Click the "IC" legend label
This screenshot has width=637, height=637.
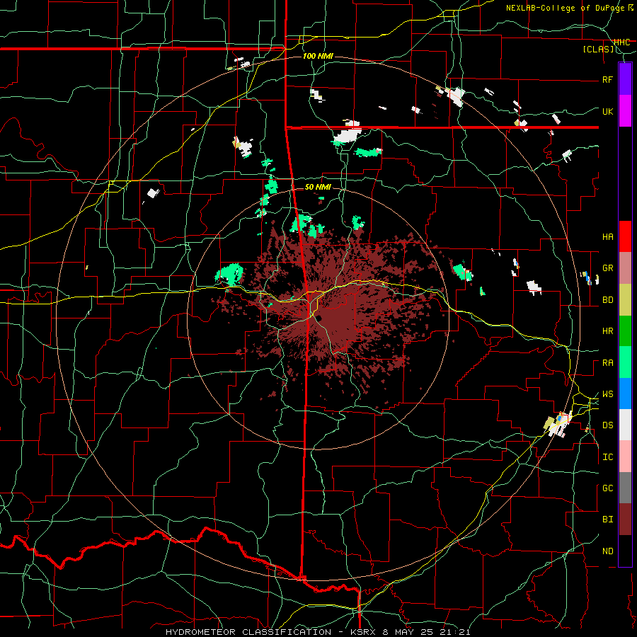pos(607,457)
